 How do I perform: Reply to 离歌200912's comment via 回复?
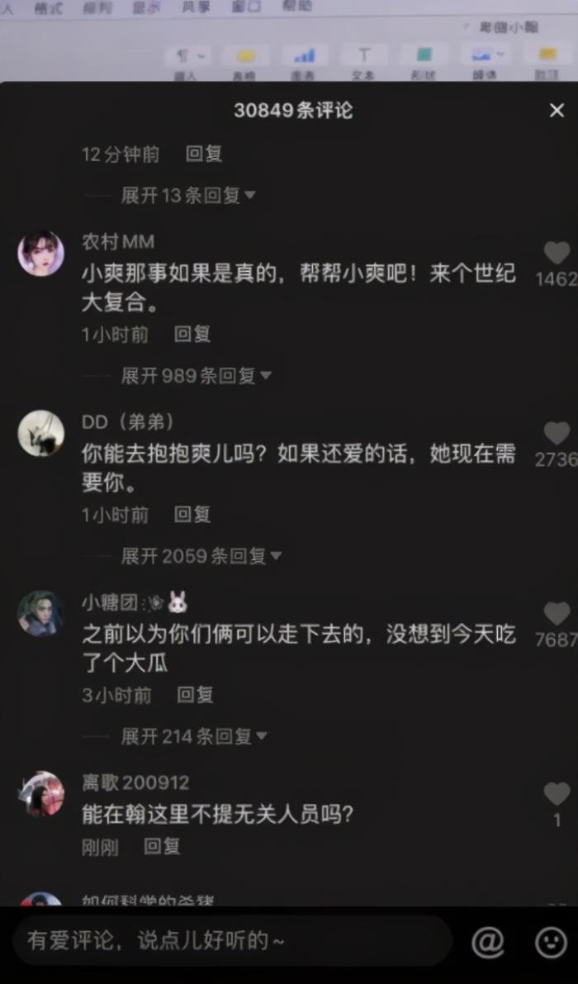pyautogui.click(x=162, y=846)
